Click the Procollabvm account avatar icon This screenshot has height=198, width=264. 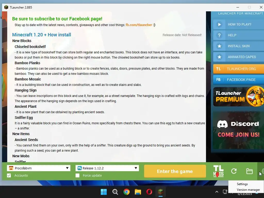[11, 168]
